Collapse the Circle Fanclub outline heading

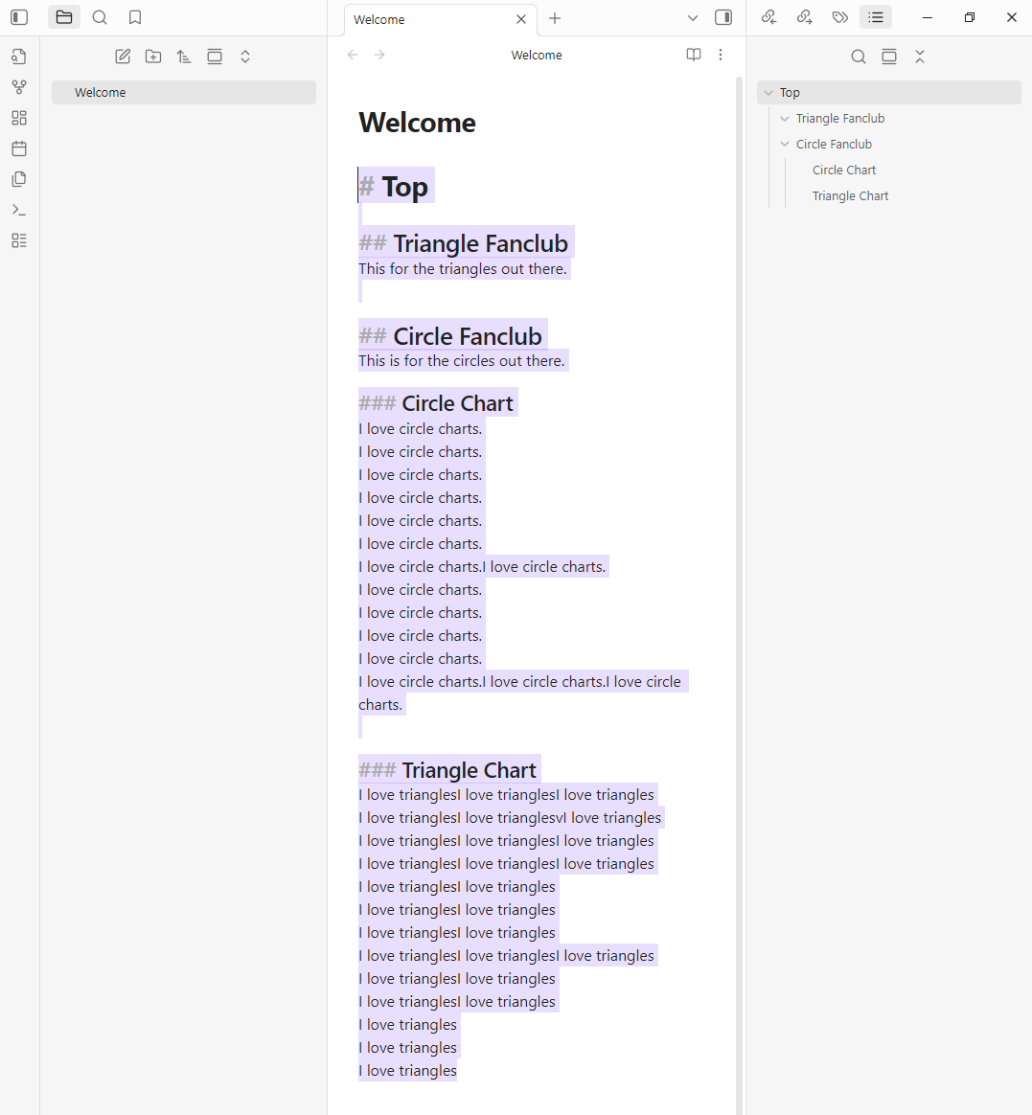coord(785,145)
